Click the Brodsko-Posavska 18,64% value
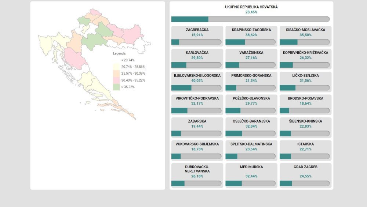The image size is (367, 207). pyautogui.click(x=305, y=103)
